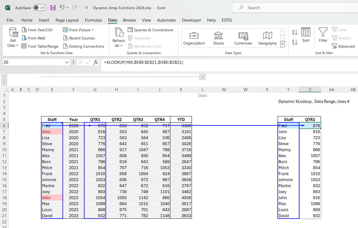The width and height of the screenshot is (358, 228).
Task: Select the Stocks data type
Action: 218,36
